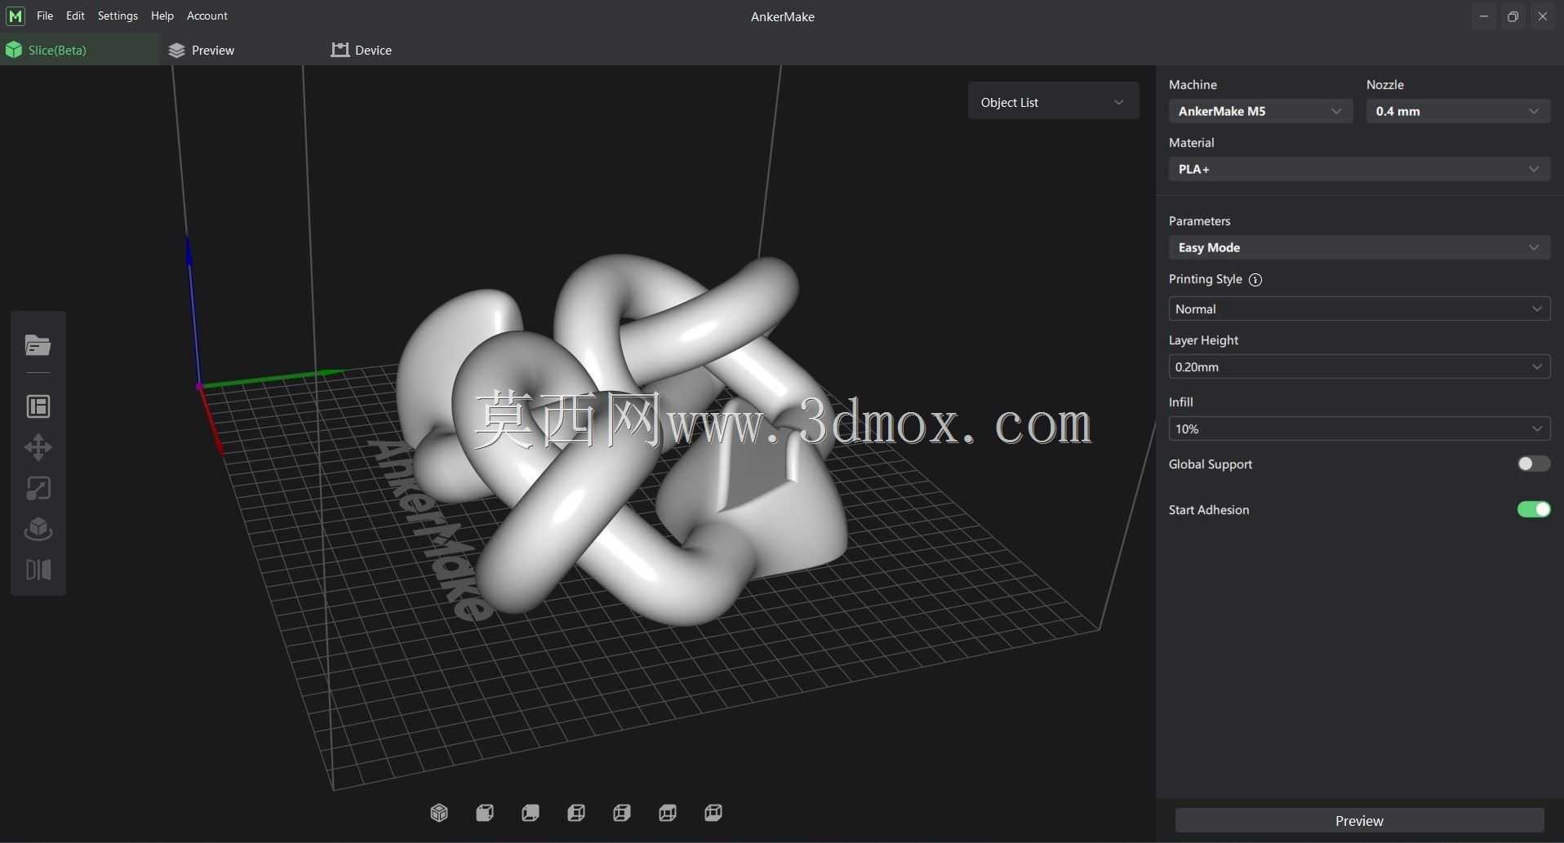Screen dimensions: 1564x843
Task: Open the Edit menu
Action: [75, 16]
